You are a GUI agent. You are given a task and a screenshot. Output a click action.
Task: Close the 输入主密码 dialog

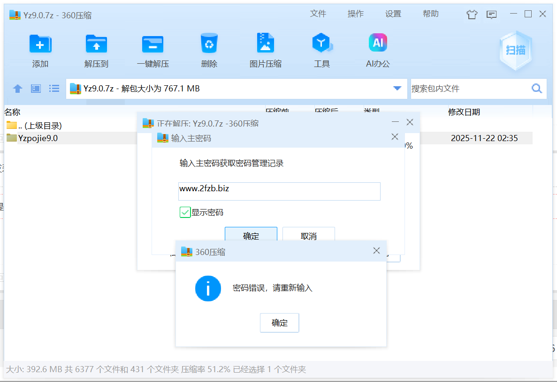[395, 136]
